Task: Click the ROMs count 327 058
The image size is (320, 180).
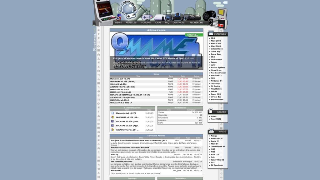Action: coord(198,123)
